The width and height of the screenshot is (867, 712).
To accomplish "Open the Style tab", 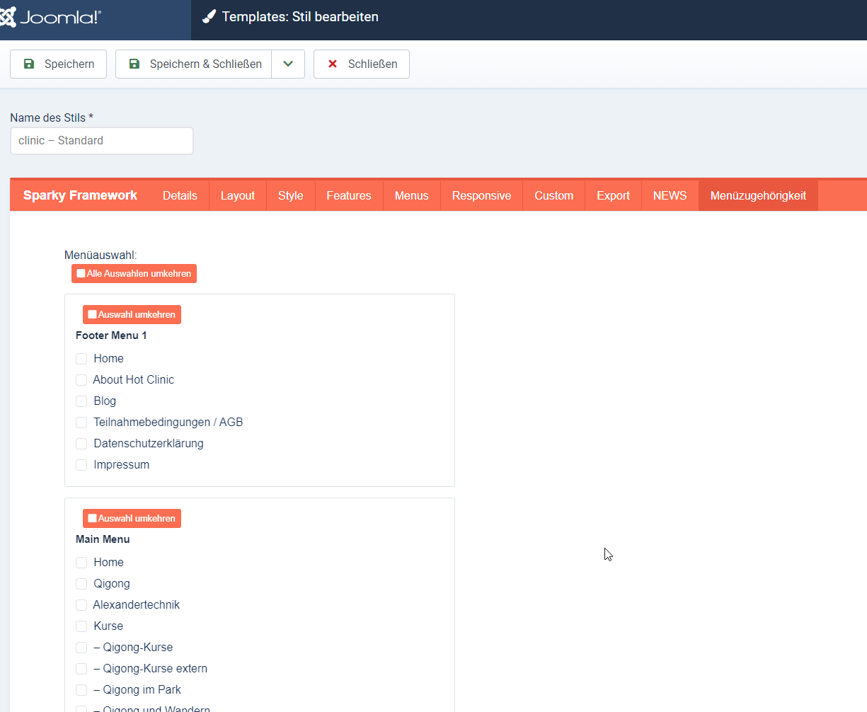I will tap(291, 196).
